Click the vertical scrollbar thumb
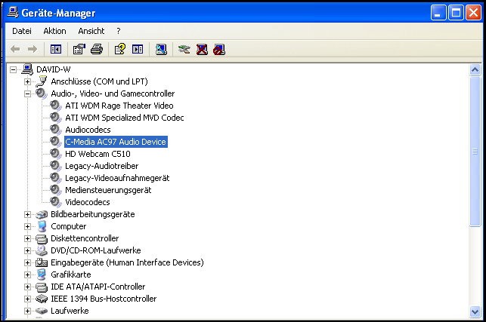The image size is (486, 322). pyautogui.click(x=475, y=152)
